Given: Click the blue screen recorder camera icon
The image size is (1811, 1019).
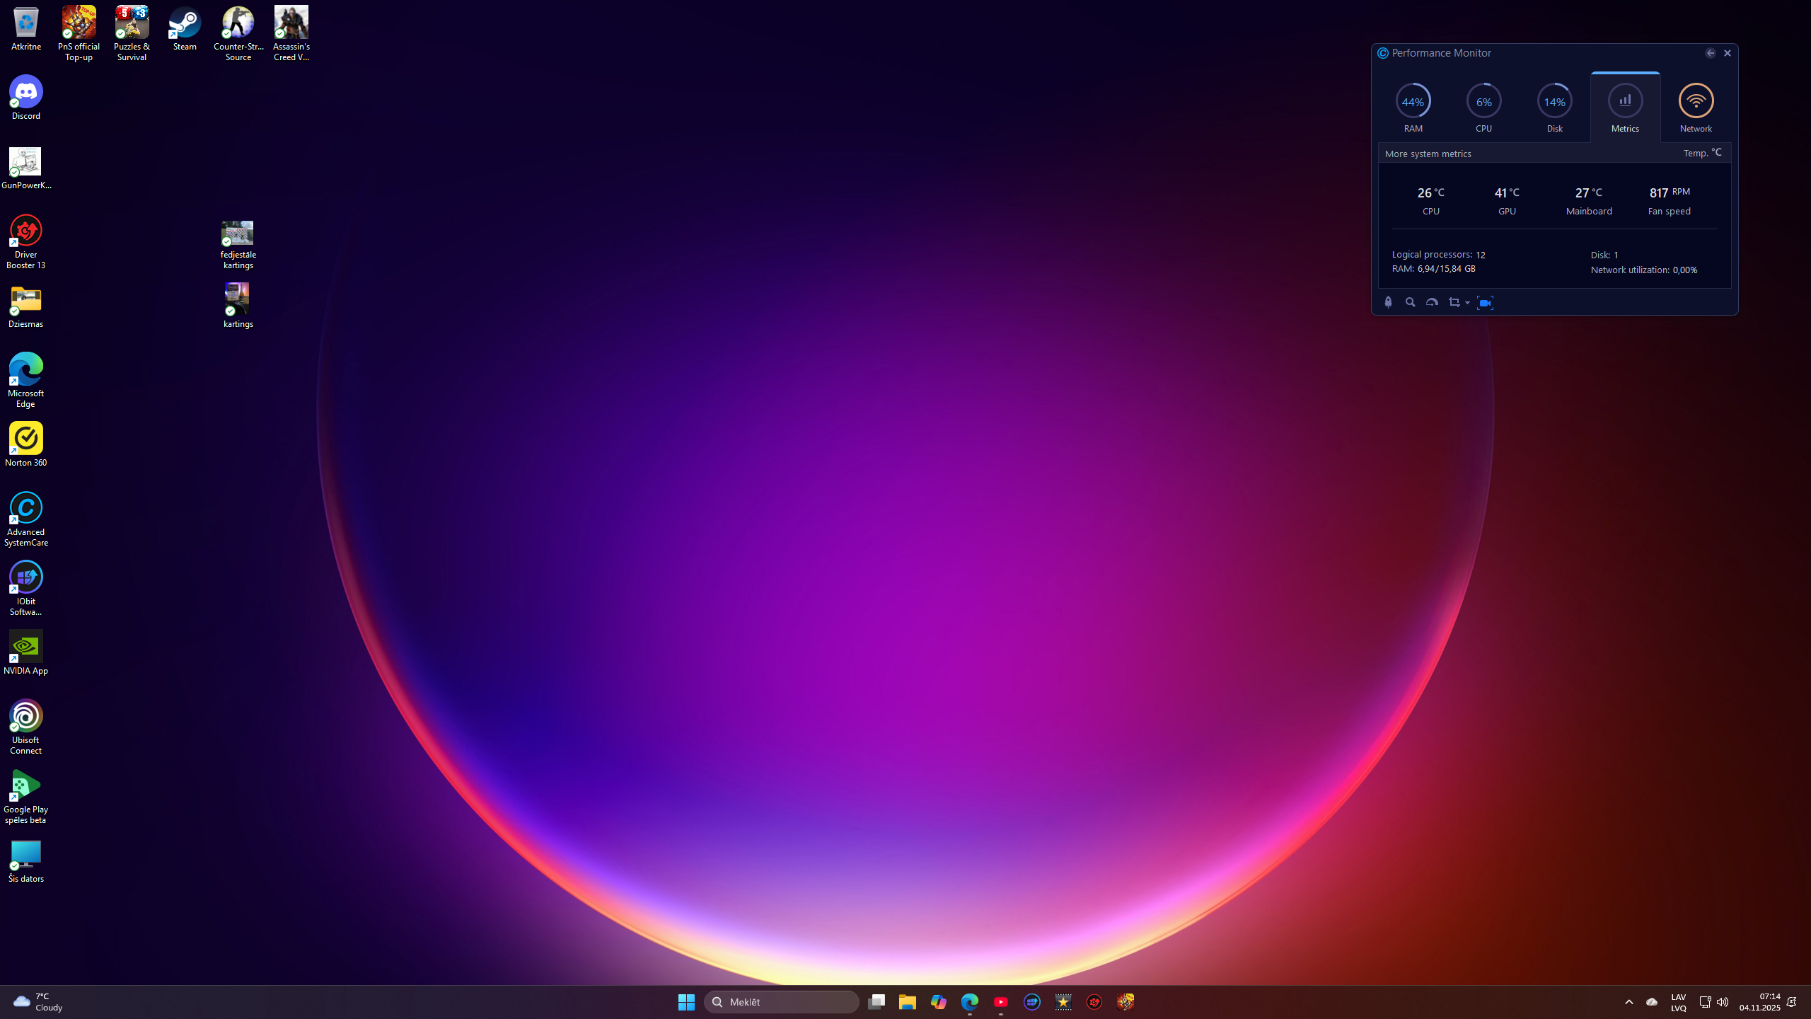Looking at the screenshot, I should point(1485,302).
